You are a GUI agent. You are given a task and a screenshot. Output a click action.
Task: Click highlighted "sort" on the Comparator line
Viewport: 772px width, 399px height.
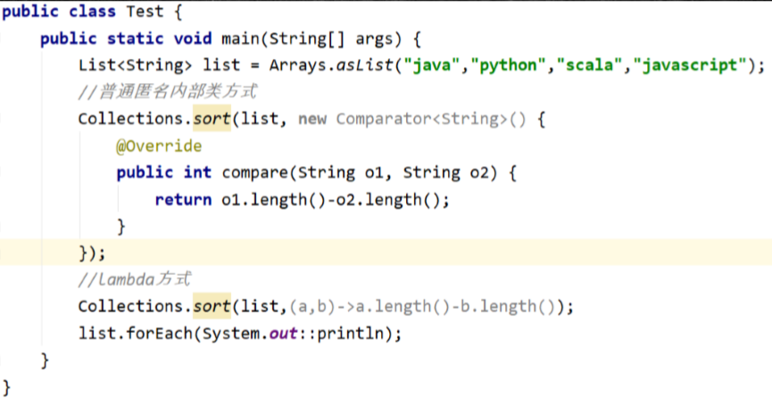212,119
